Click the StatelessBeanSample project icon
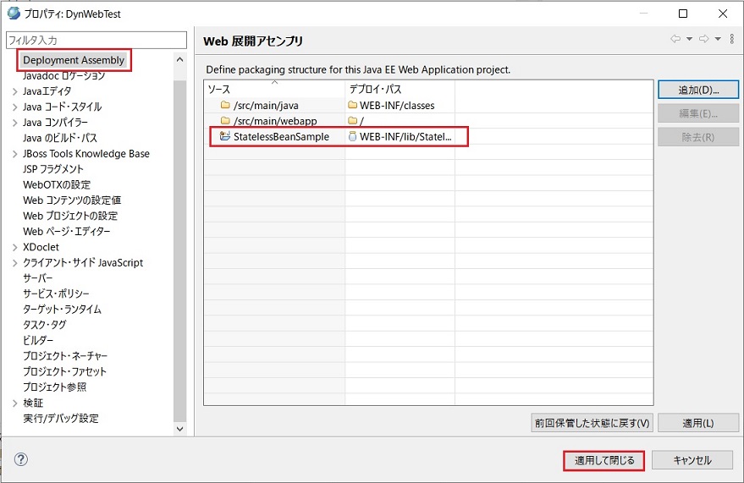The width and height of the screenshot is (744, 483). [x=225, y=137]
